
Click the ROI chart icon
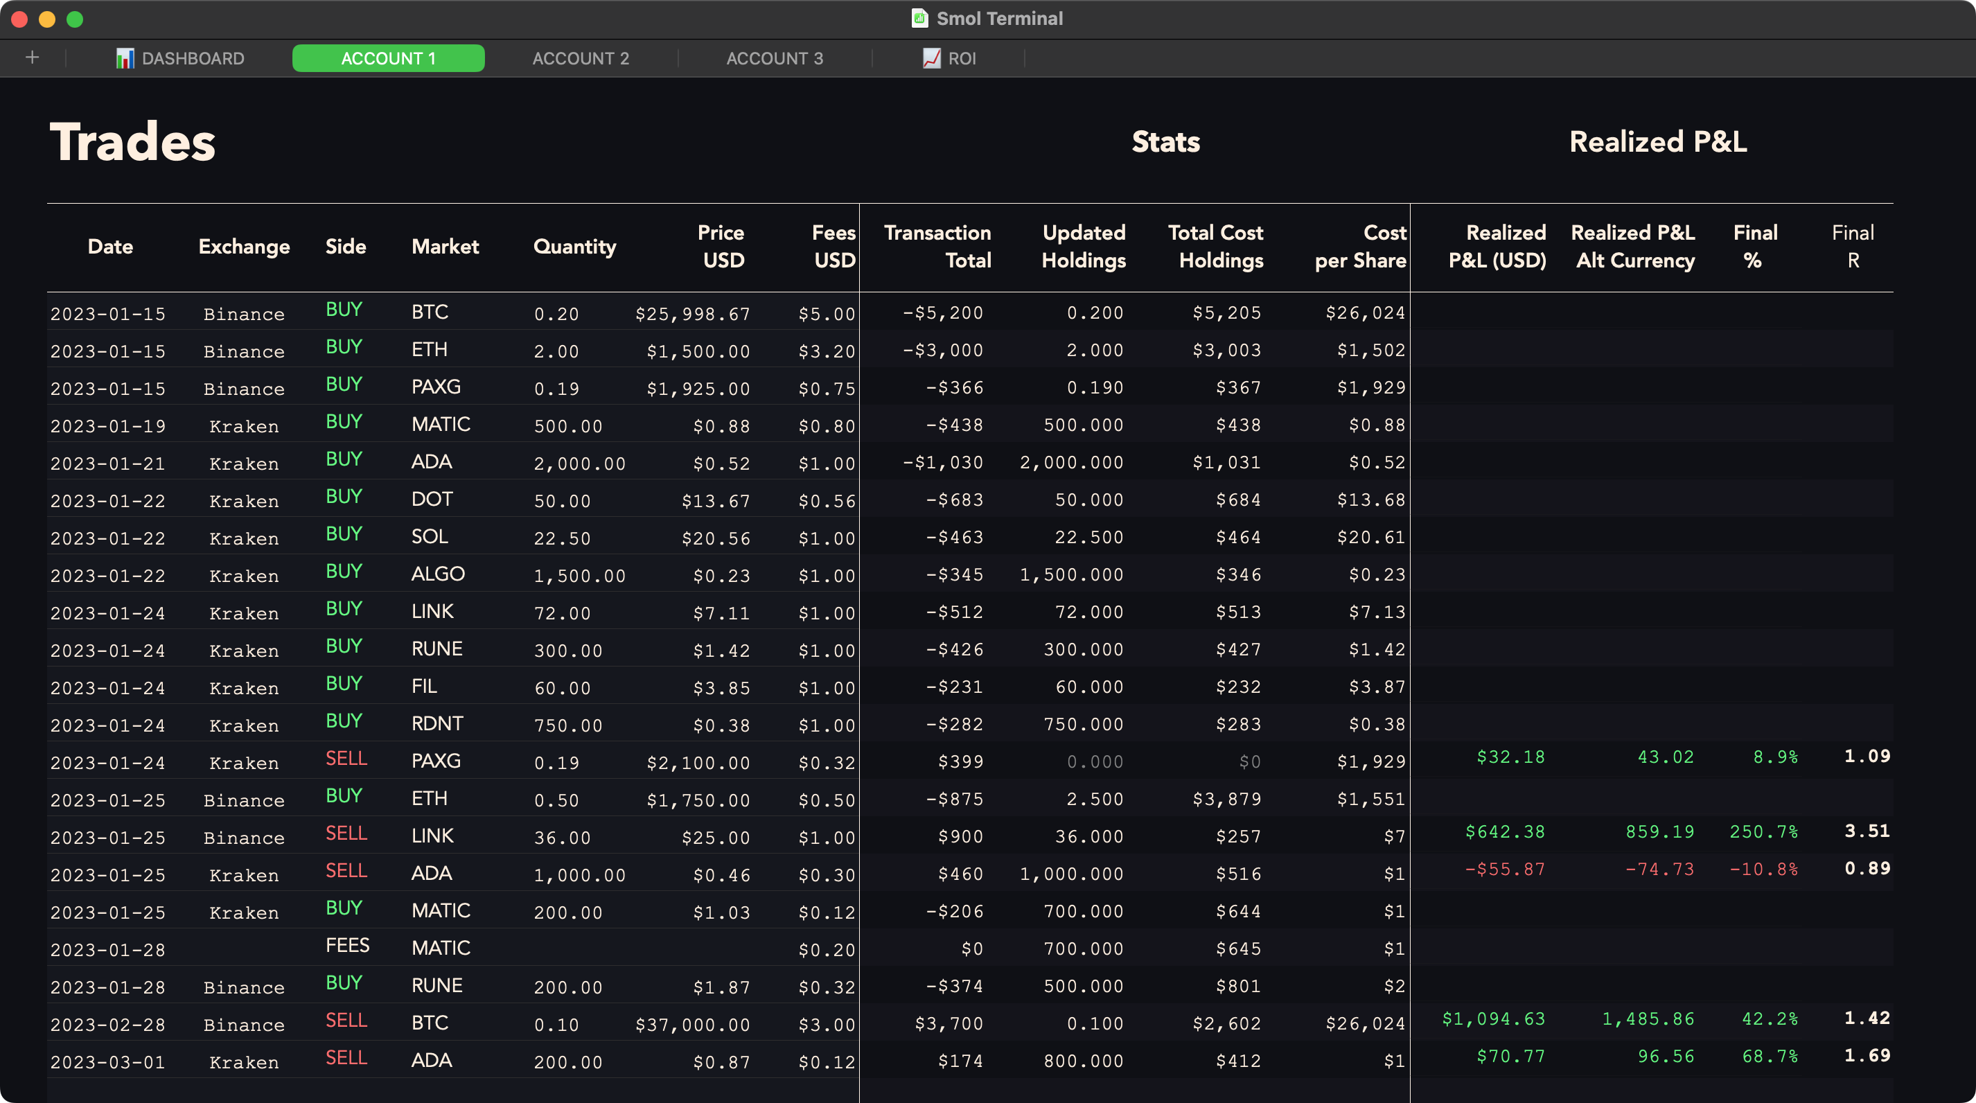click(931, 58)
